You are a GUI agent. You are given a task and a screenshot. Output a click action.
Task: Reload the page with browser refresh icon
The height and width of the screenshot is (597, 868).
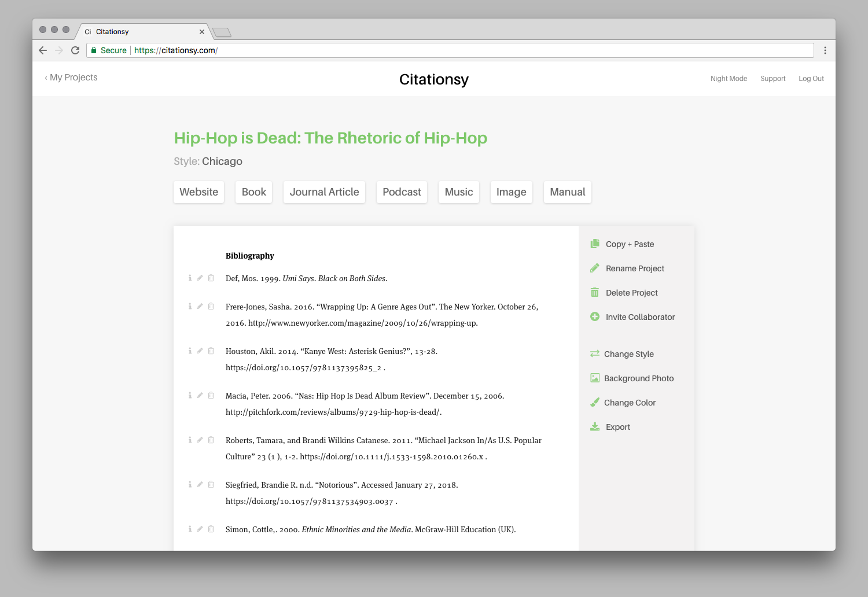[x=75, y=50]
